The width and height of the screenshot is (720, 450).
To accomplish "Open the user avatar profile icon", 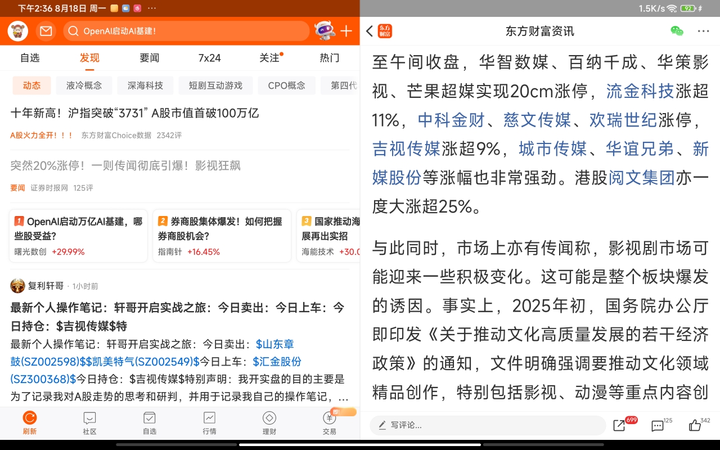I will click(18, 31).
